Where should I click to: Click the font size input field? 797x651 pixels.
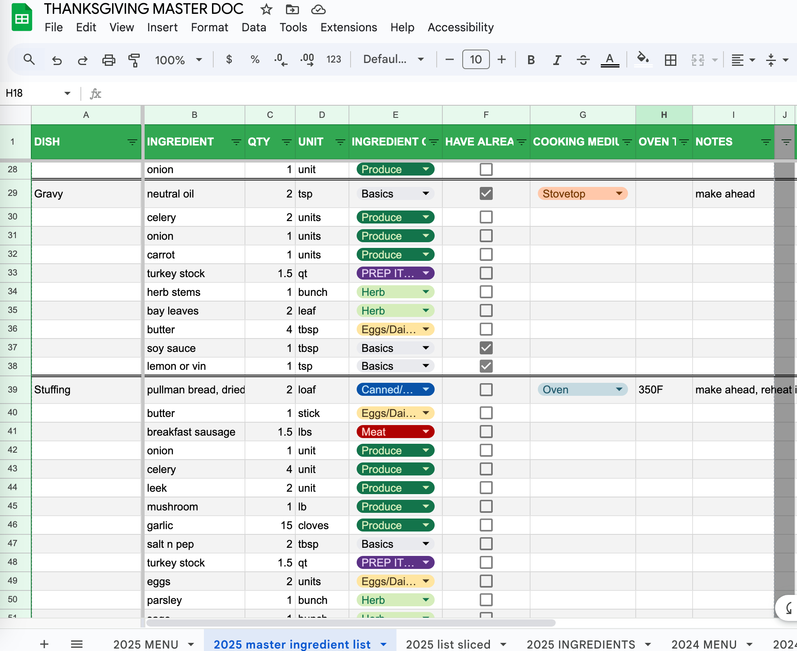(x=476, y=60)
